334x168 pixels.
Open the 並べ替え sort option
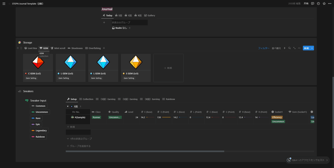276,48
